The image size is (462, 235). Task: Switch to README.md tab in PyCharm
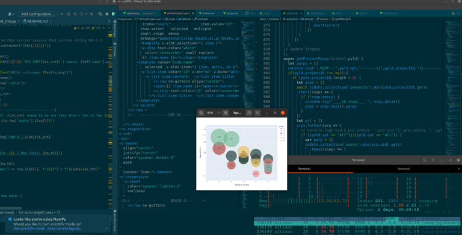click(37, 21)
